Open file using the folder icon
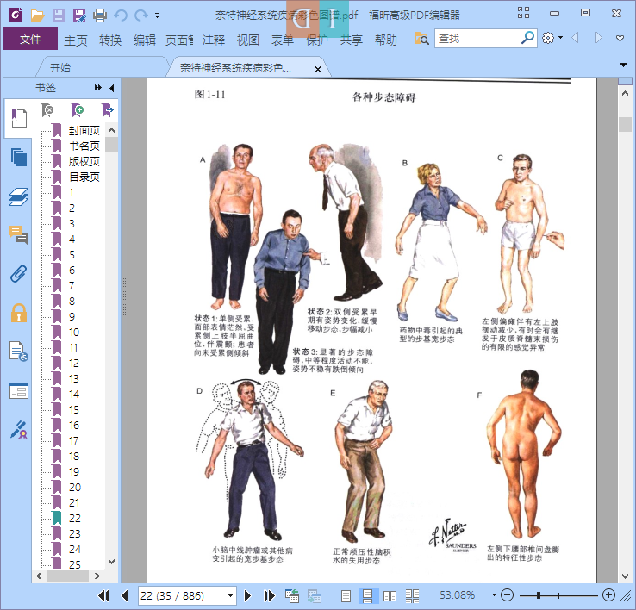Viewport: 636px width, 610px height. [x=37, y=16]
